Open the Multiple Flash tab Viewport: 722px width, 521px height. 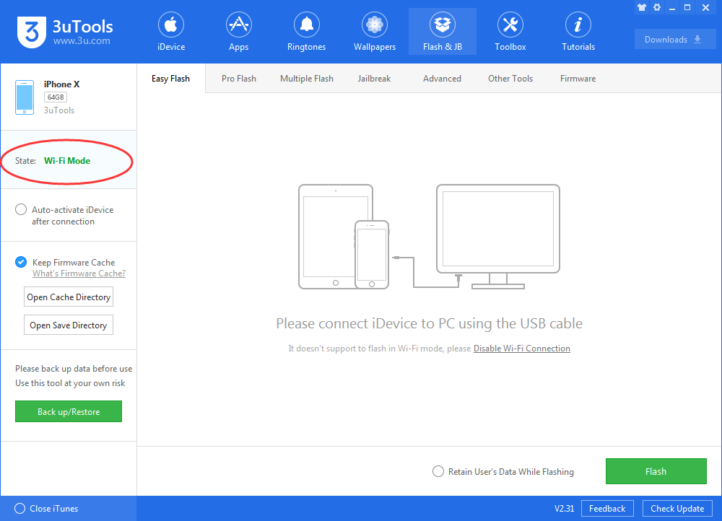307,79
